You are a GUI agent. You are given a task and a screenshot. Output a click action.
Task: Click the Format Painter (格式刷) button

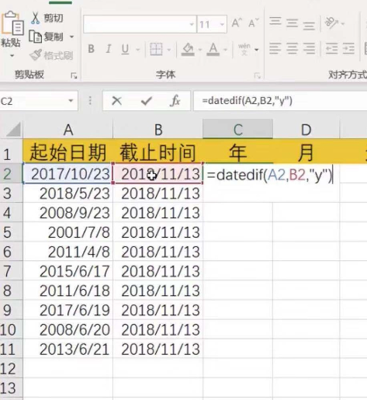tap(51, 55)
